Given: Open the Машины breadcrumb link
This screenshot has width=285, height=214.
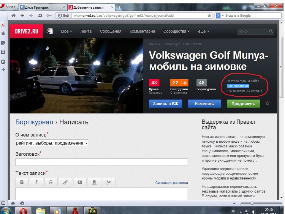Looking at the screenshot, I should [154, 44].
